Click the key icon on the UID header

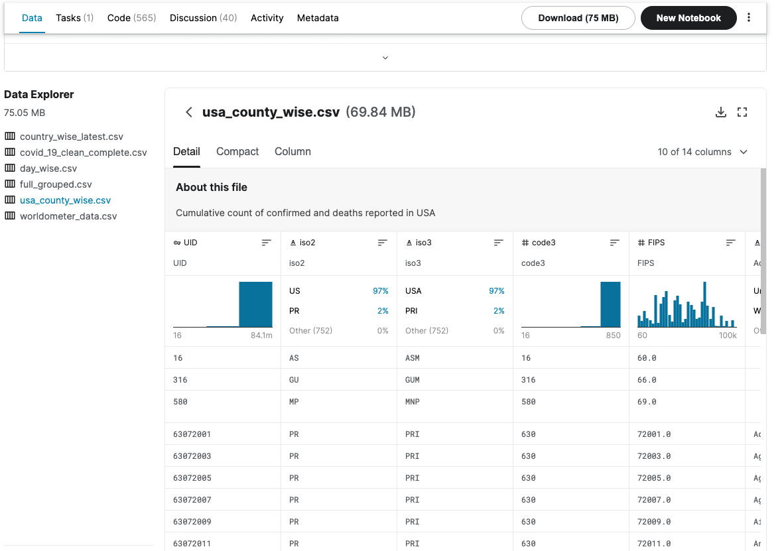pos(176,243)
